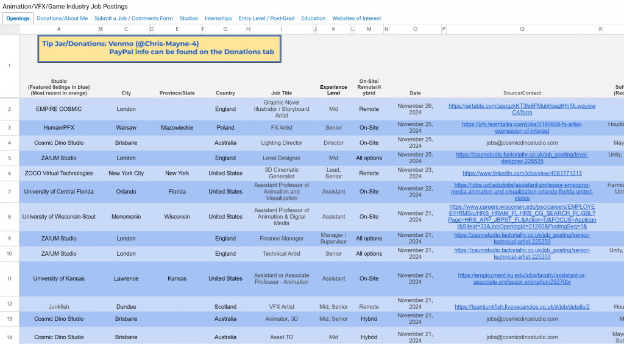Click the 'Manager / Supervisor' experience cell
Viewport: 624px width, 344px height.
coord(333,238)
